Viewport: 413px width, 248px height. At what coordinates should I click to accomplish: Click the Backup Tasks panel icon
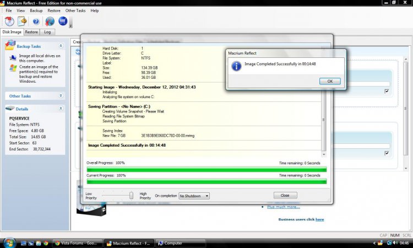pyautogui.click(x=10, y=45)
